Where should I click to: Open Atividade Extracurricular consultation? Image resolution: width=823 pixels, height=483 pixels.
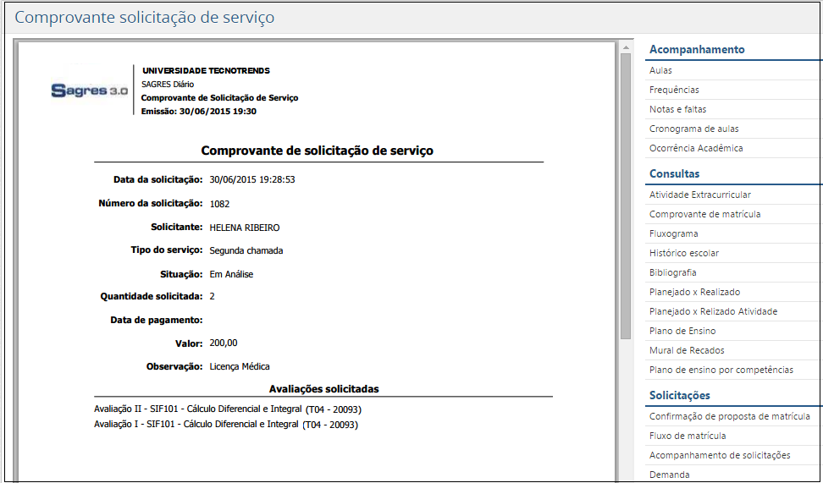pos(699,195)
